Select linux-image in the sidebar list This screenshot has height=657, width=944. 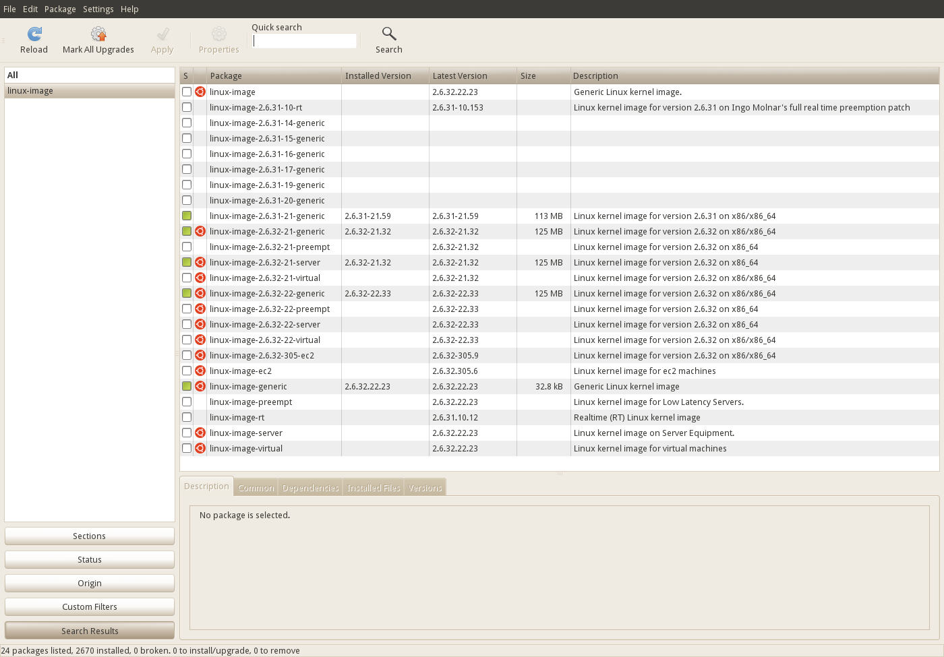(x=30, y=90)
